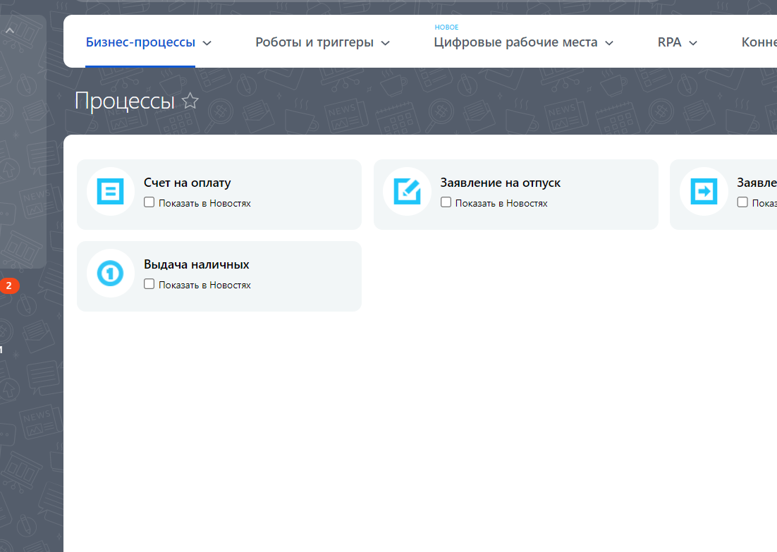Enable Показать в Новостях for Заявление на отпуск
This screenshot has width=777, height=552.
click(x=446, y=202)
